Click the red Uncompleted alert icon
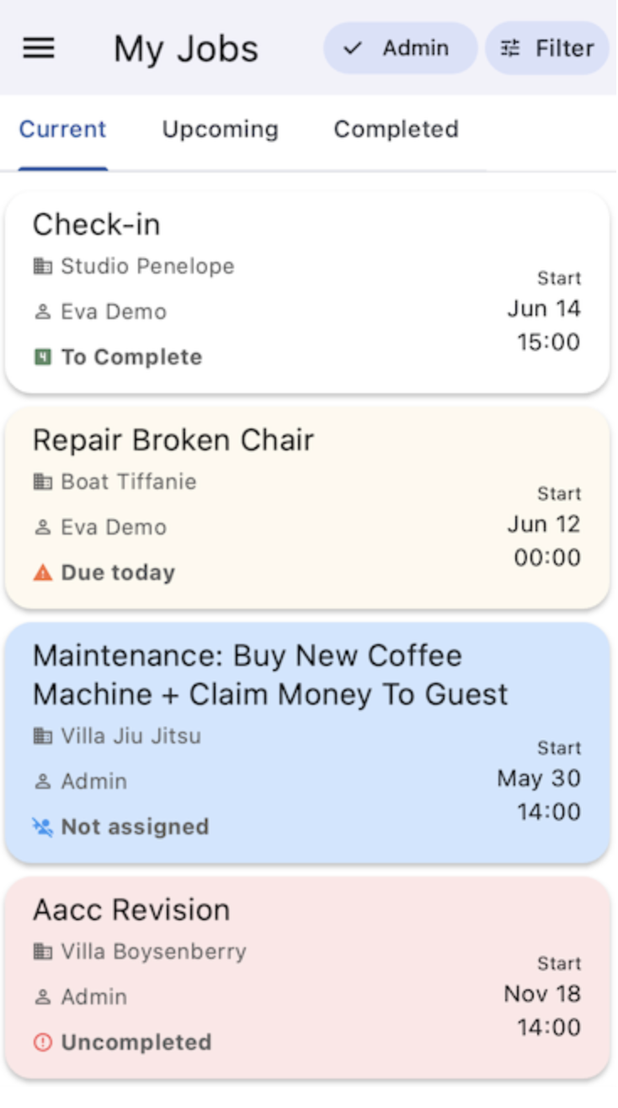This screenshot has height=1108, width=618. [42, 1042]
